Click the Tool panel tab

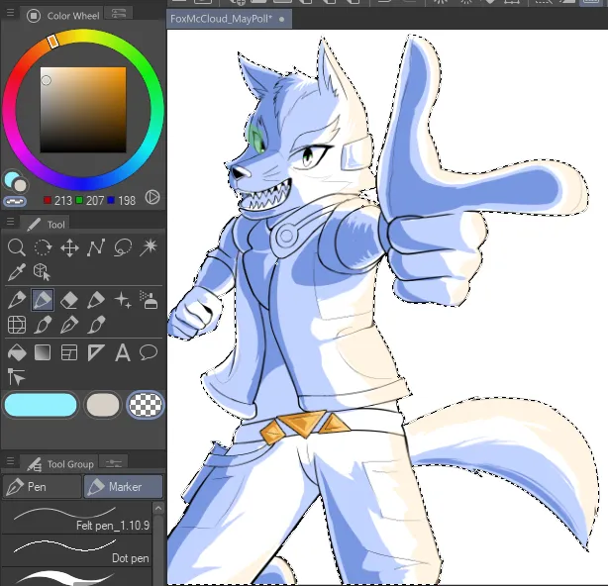46,224
